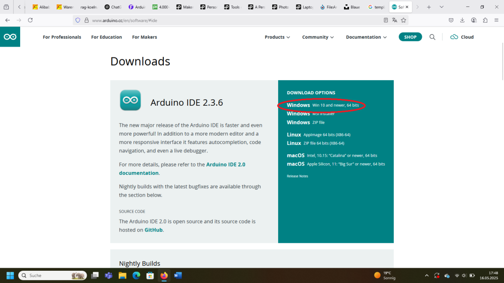Click the Arduino logo home icon

[x=10, y=37]
